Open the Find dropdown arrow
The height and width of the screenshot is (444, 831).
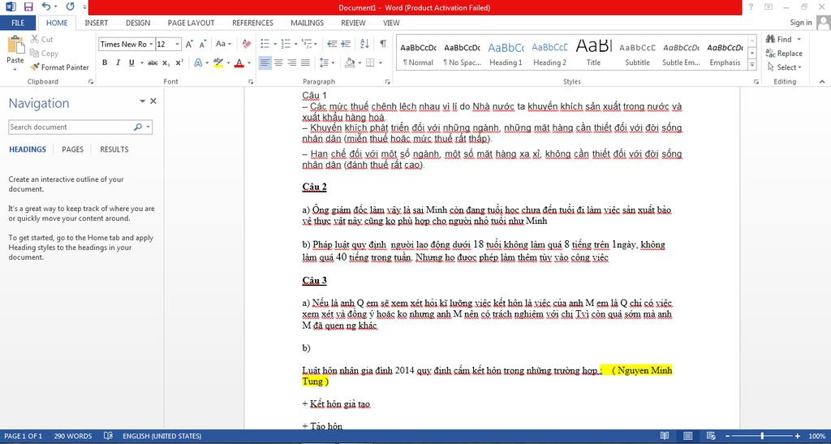point(799,39)
